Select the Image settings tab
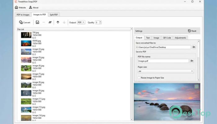This screenshot has height=124, width=217. (x=156, y=38)
